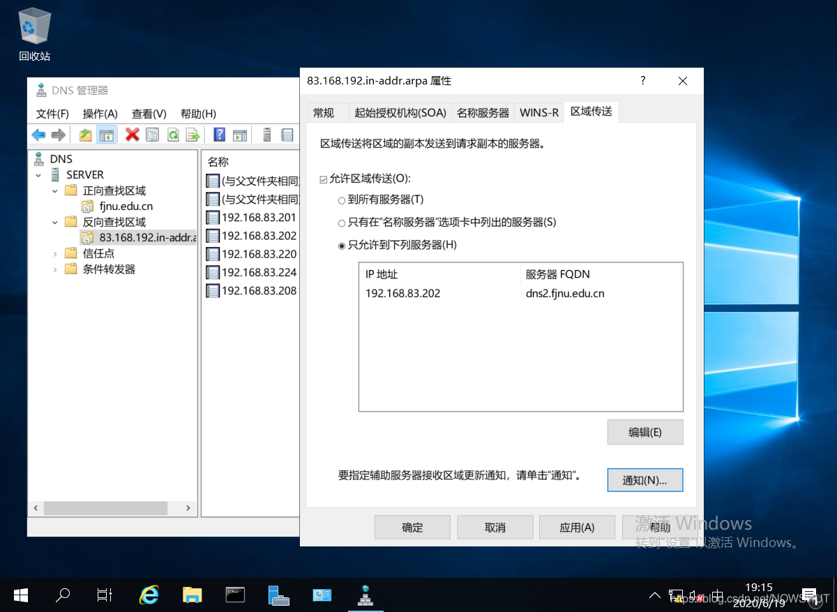Click the blue Back arrow in DNS toolbar

[38, 135]
